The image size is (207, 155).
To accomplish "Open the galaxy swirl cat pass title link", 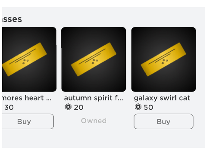I will [162, 98].
